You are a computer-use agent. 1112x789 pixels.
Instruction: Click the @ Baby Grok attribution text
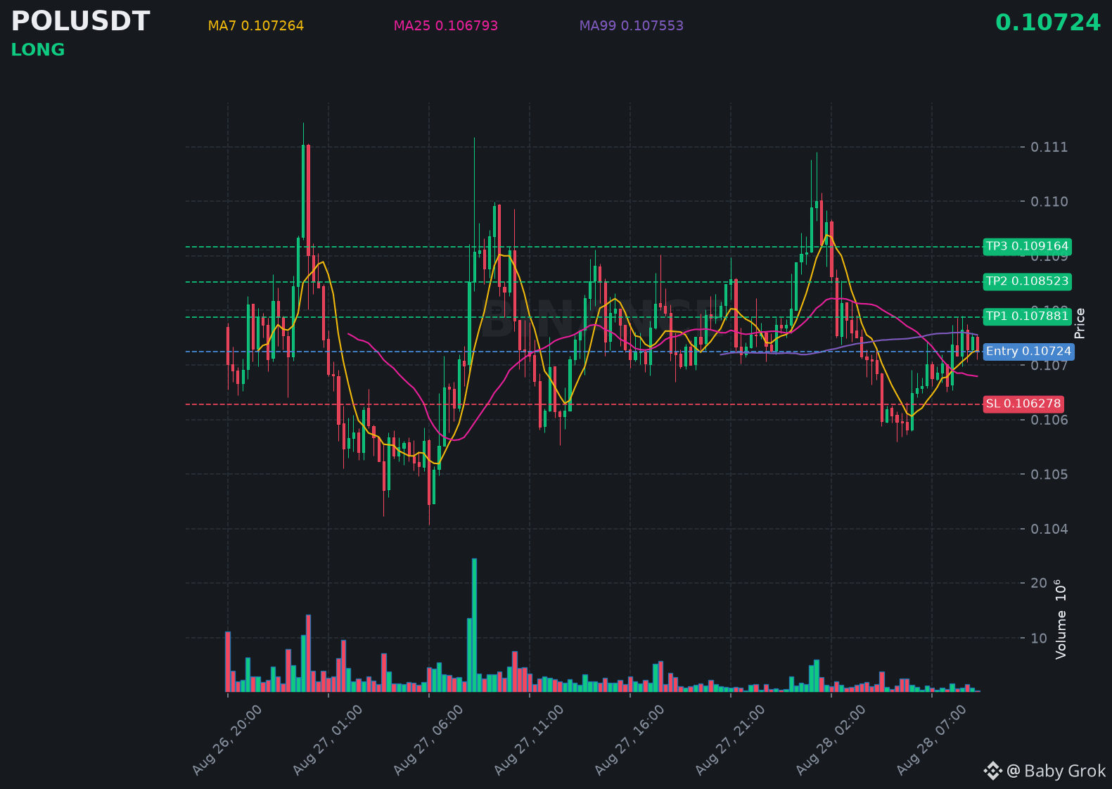pos(1056,771)
